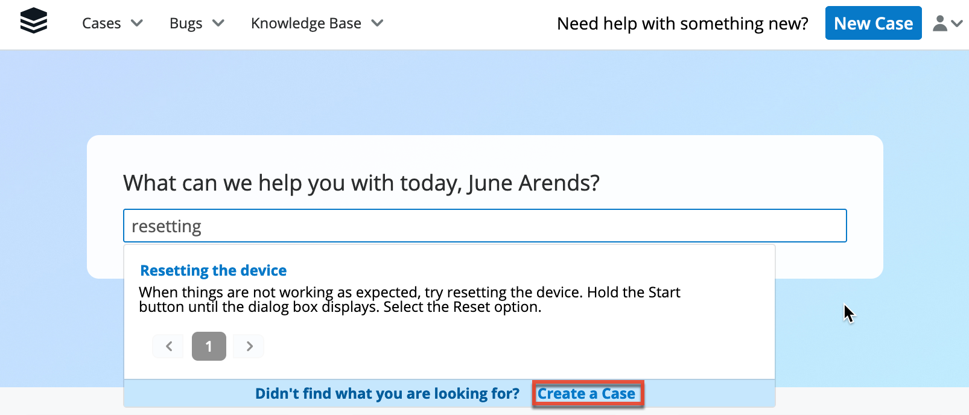
Task: Click the "Didn't find what you are looking for?" text
Action: 387,394
